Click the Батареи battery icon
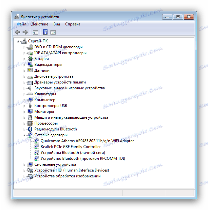The width and height of the screenshot is (208, 210). (x=30, y=59)
